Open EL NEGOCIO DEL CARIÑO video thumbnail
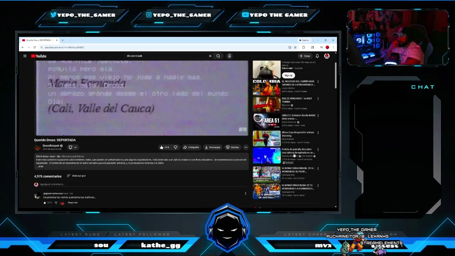The width and height of the screenshot is (455, 256). 267,87
